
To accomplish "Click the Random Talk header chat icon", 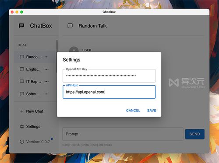I will point(70,26).
